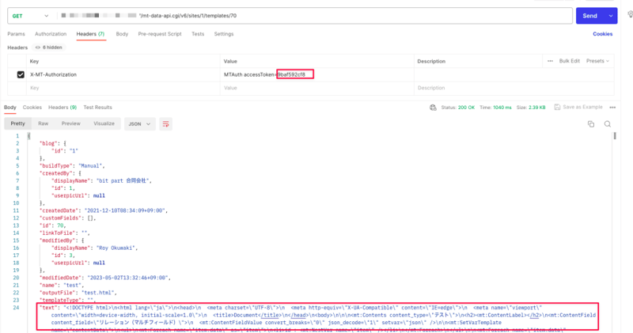
Task: Open the JSON format dropdown
Action: [x=138, y=123]
